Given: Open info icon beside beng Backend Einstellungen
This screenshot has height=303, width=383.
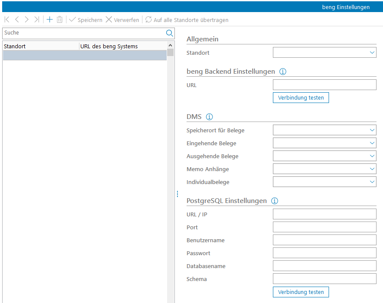Looking at the screenshot, I should [283, 72].
